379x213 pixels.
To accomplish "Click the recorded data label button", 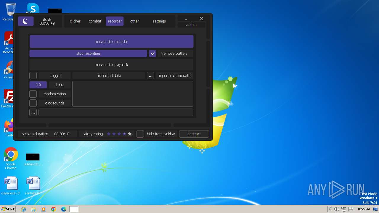I will point(110,76).
